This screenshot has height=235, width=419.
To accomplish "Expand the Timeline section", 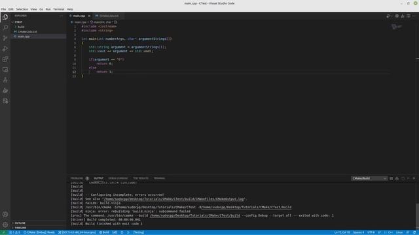I will click(37, 228).
